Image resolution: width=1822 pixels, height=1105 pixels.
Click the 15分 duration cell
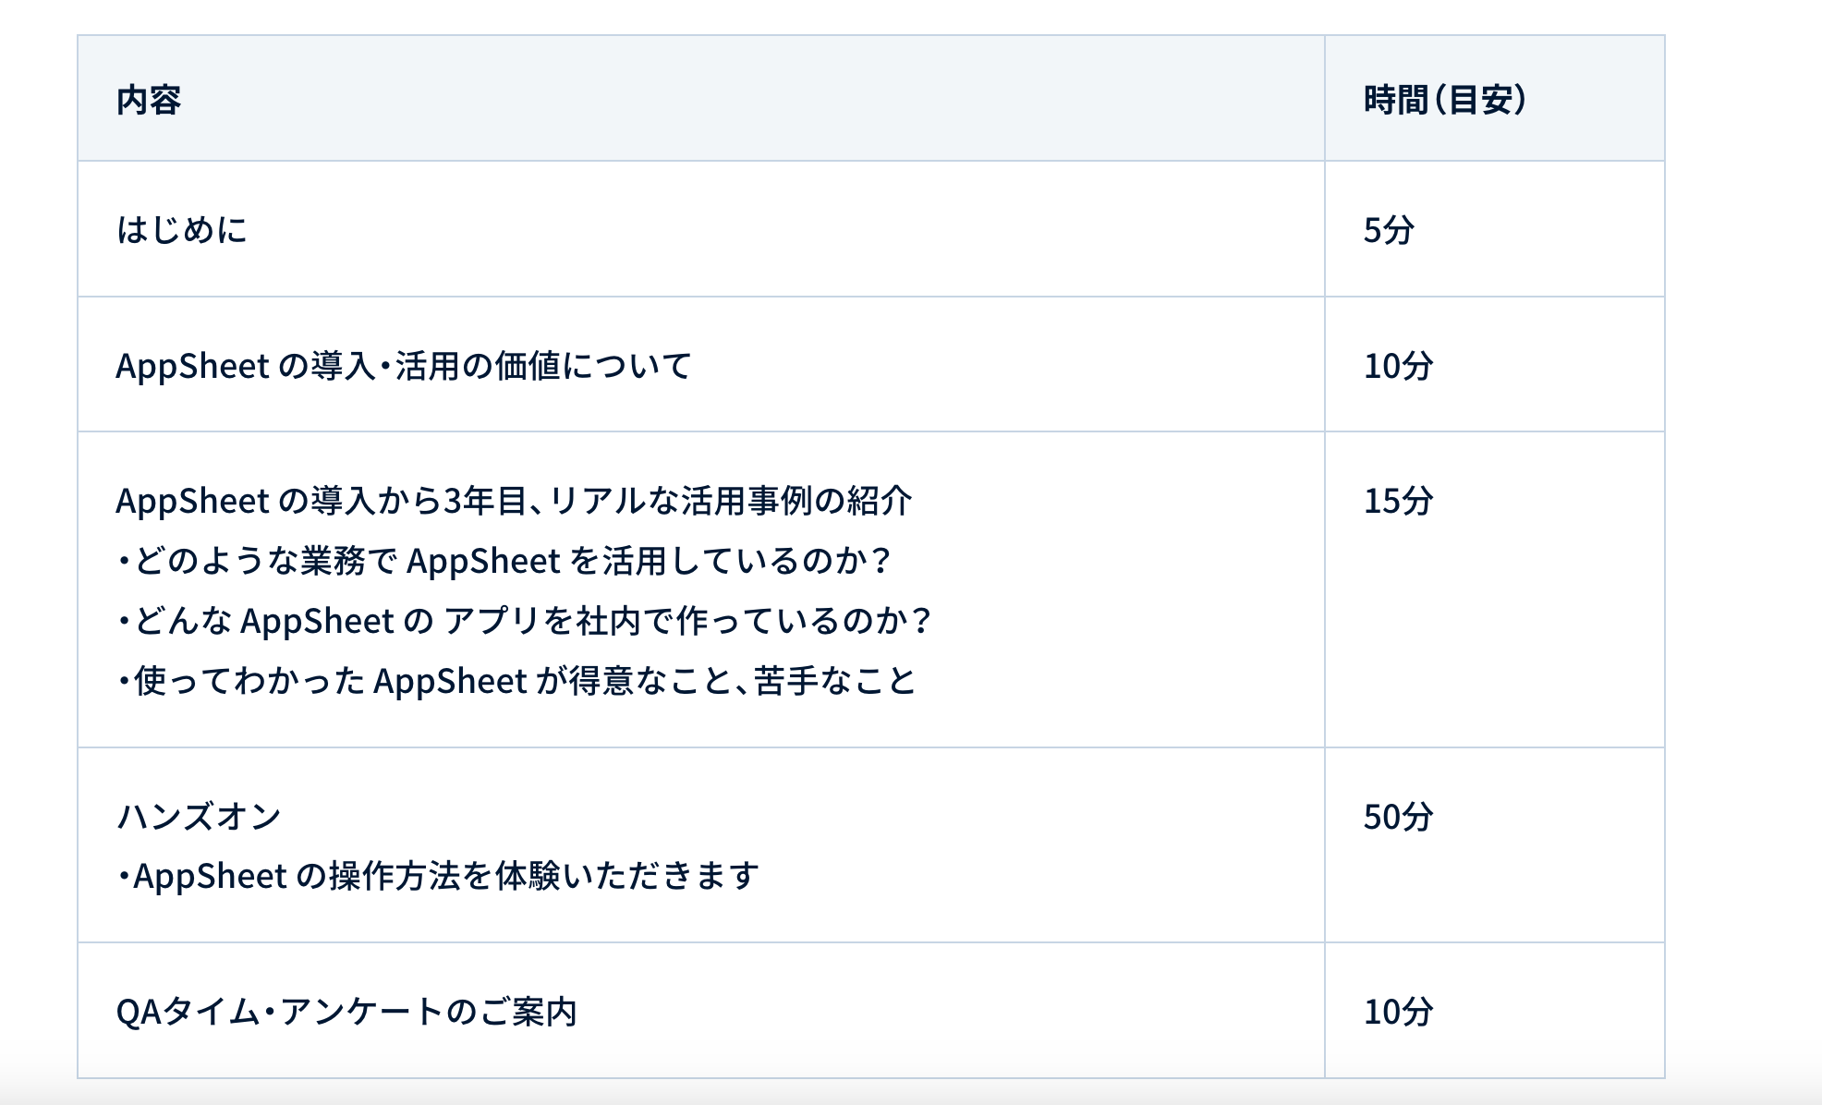(1398, 501)
